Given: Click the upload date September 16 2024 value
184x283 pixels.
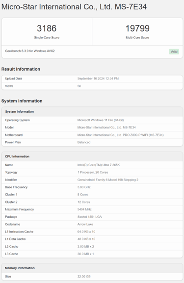Looking at the screenshot, I should pyautogui.click(x=98, y=78).
